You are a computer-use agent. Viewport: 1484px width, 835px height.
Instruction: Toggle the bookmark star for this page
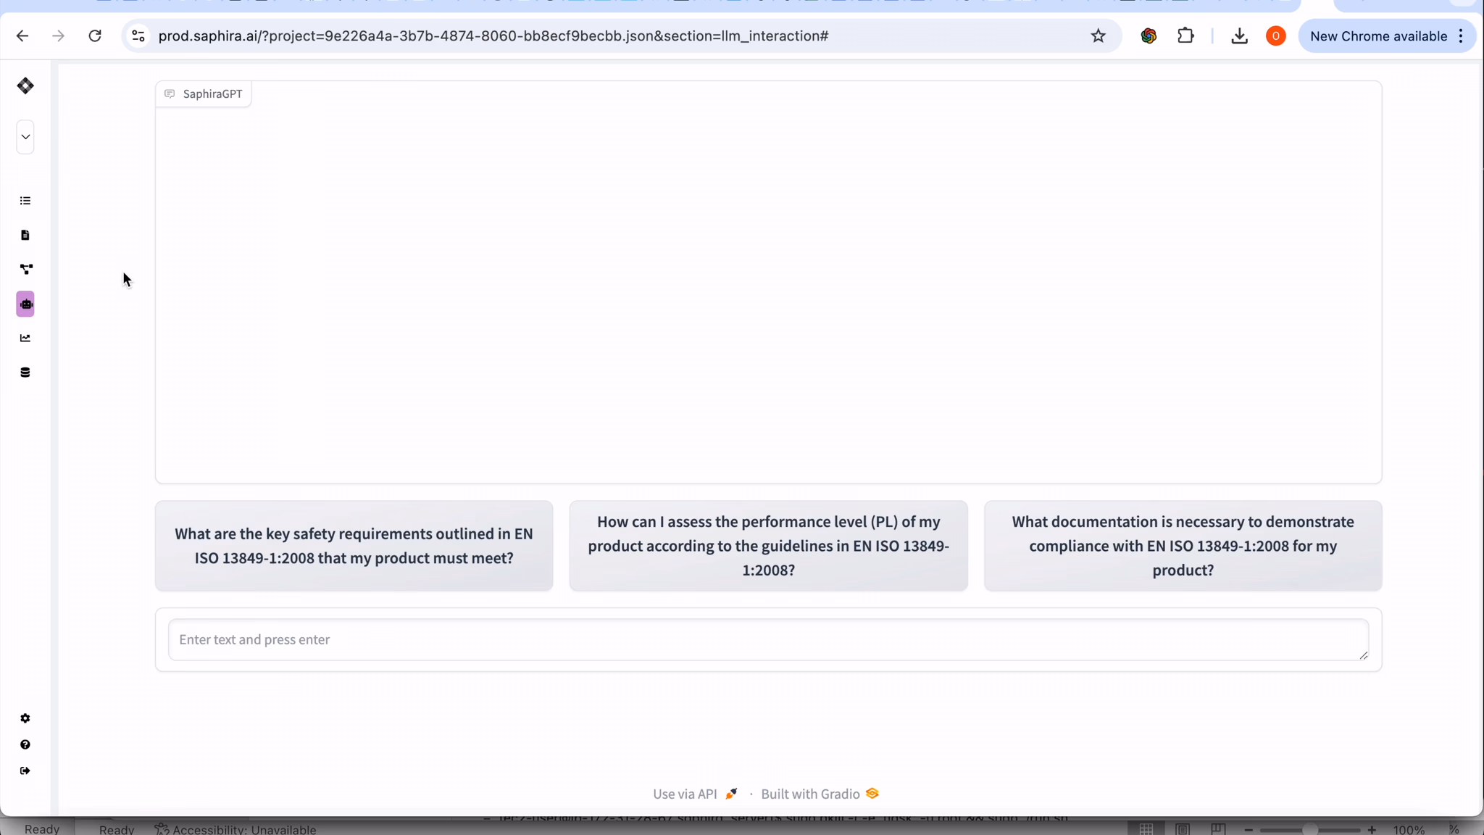click(1098, 36)
